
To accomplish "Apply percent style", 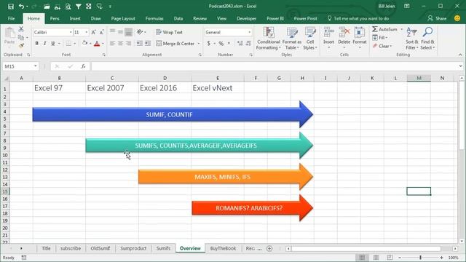I will click(221, 44).
